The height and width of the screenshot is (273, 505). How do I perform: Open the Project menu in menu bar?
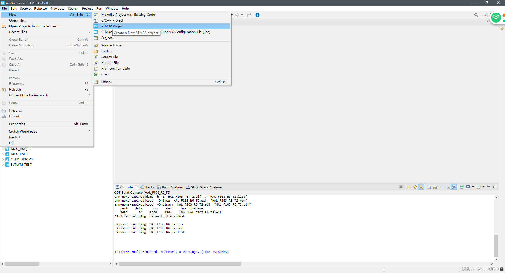87,9
